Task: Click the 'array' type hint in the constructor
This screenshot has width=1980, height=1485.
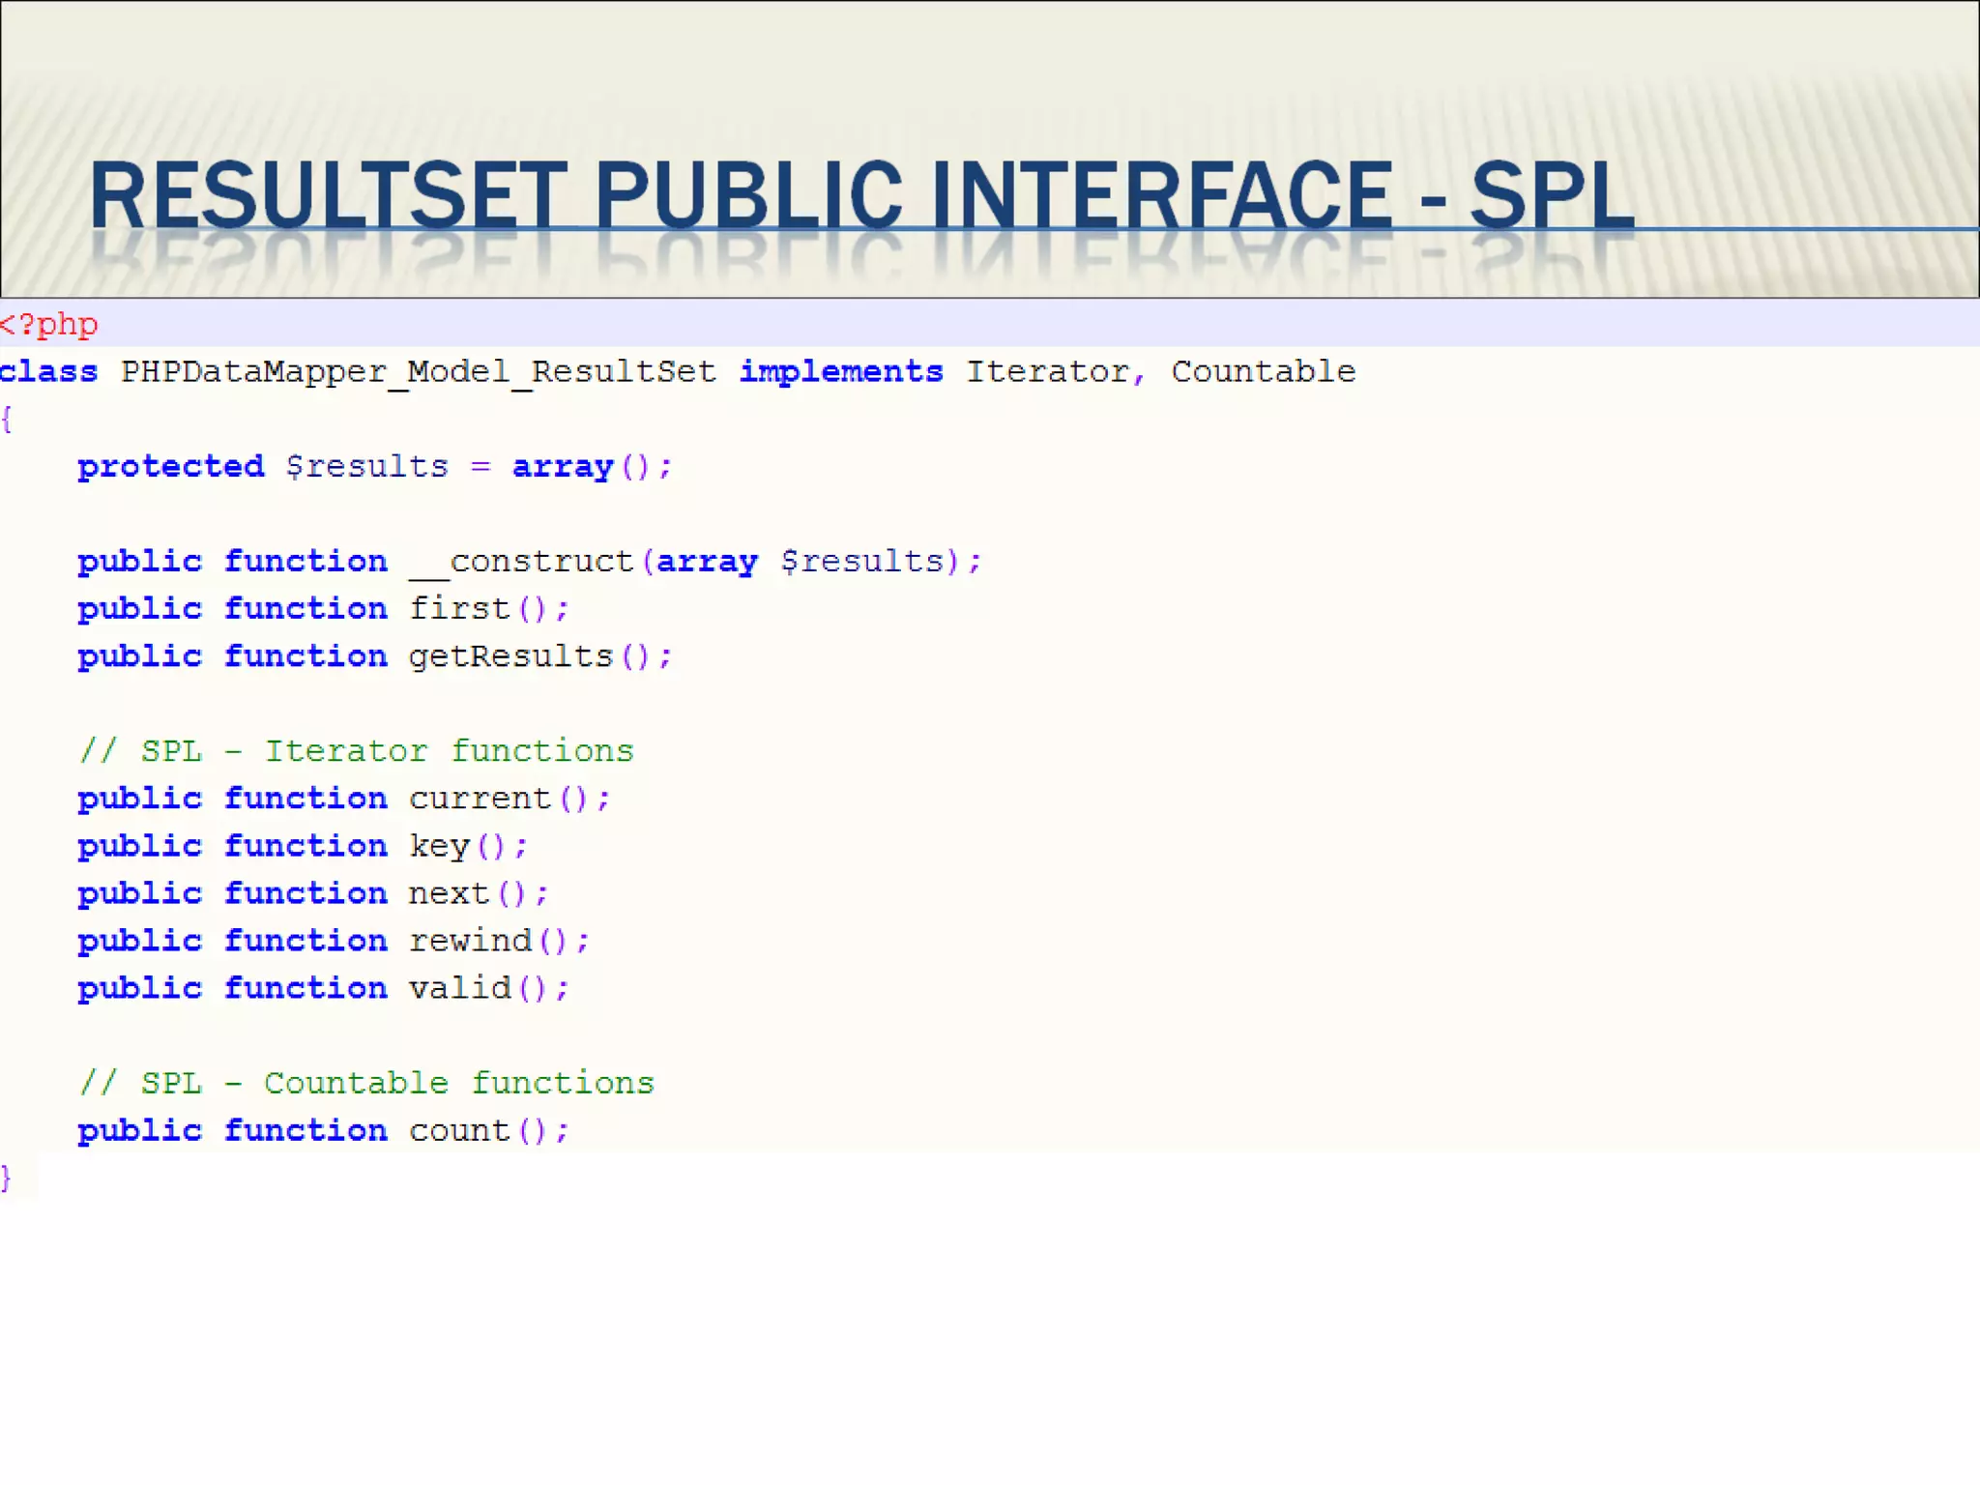Action: point(707,563)
